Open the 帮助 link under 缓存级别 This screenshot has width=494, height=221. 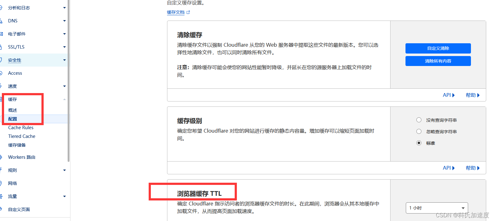(473, 168)
